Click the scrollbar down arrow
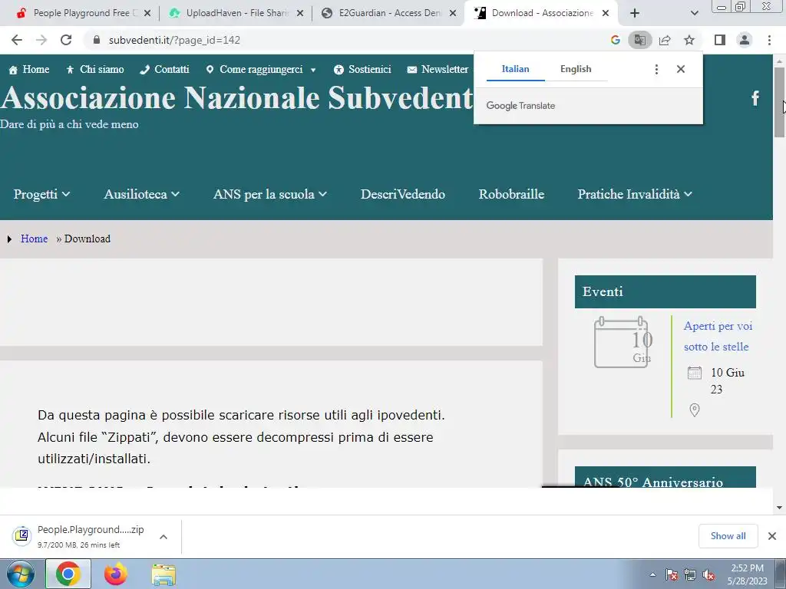786x589 pixels. click(x=779, y=508)
